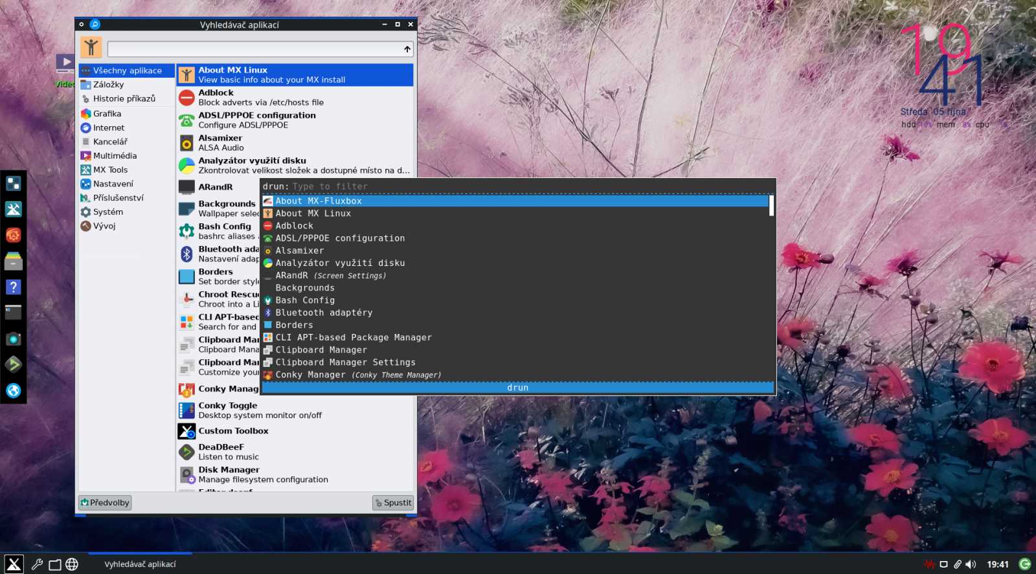Expand the command history arrow in search box

point(407,49)
